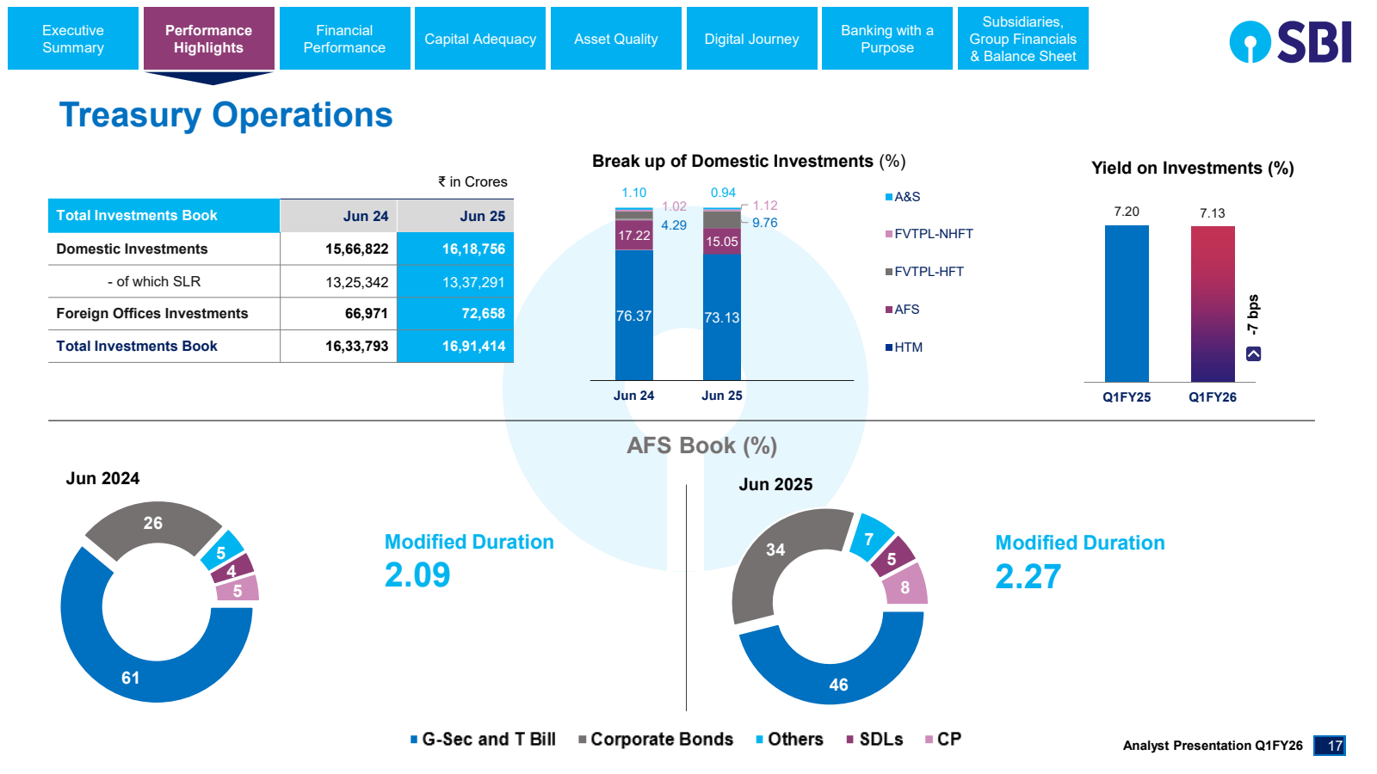Click the G-Sec and T Bill legend marker
Viewport: 1377px width, 774px height.
coord(414,740)
